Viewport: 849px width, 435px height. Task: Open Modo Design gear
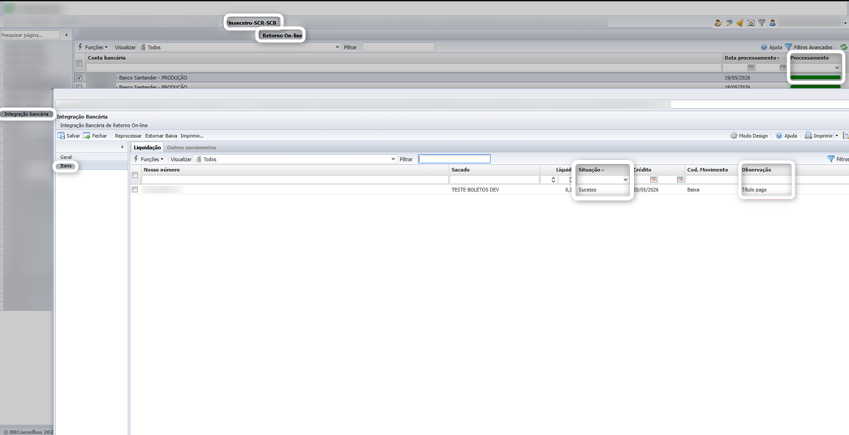pos(734,136)
